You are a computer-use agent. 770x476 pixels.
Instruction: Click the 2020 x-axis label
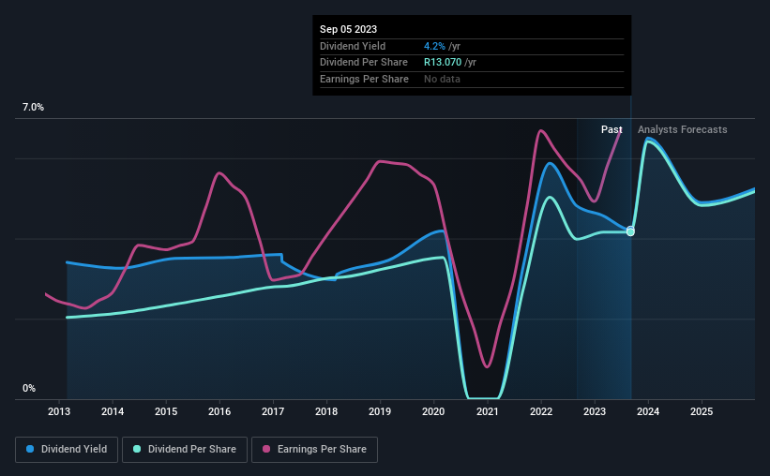433,411
